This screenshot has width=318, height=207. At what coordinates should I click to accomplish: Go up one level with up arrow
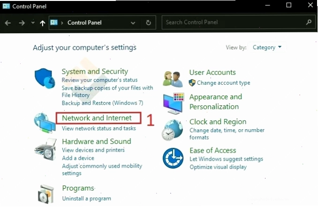click(x=42, y=23)
